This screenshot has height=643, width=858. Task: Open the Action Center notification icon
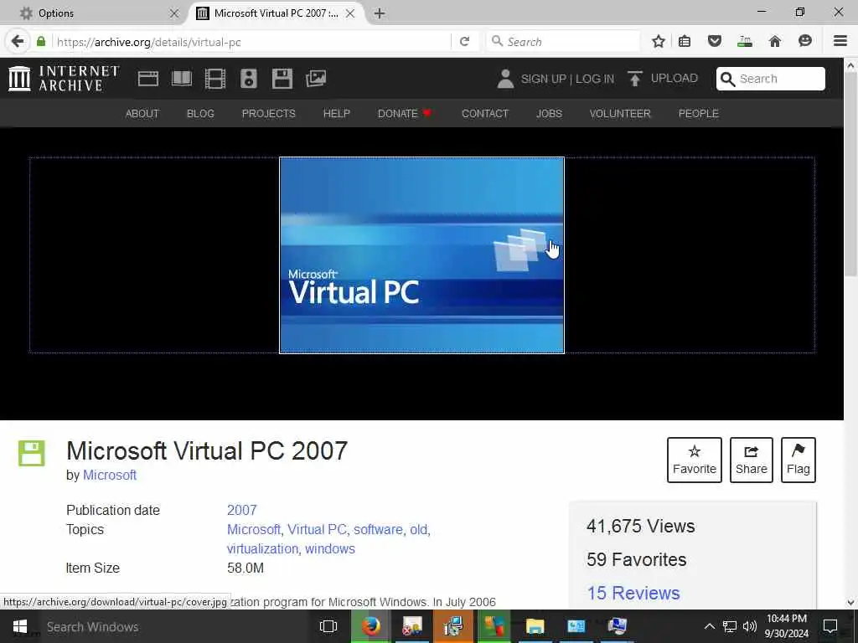tap(830, 626)
